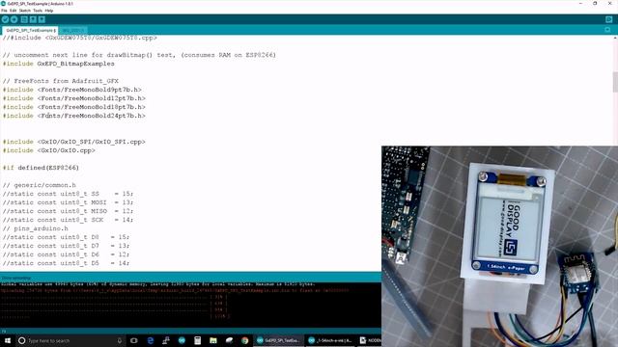The height and width of the screenshot is (347, 618).
Task: Switch to the NODEM taskbar window
Action: point(370,340)
